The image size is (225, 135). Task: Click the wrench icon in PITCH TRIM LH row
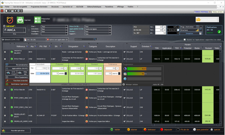(x=87, y=59)
